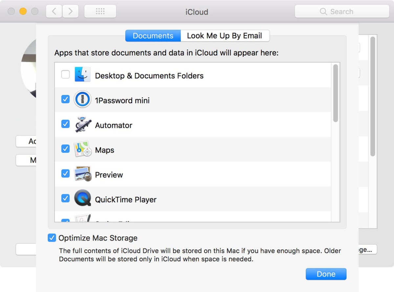This screenshot has height=292, width=394.
Task: Click the Optimize Mac Storage label text
Action: pyautogui.click(x=98, y=238)
